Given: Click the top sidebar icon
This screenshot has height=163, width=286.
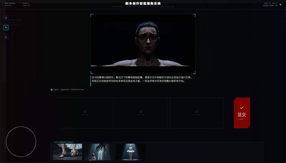Looking at the screenshot, I should [x=6, y=18].
